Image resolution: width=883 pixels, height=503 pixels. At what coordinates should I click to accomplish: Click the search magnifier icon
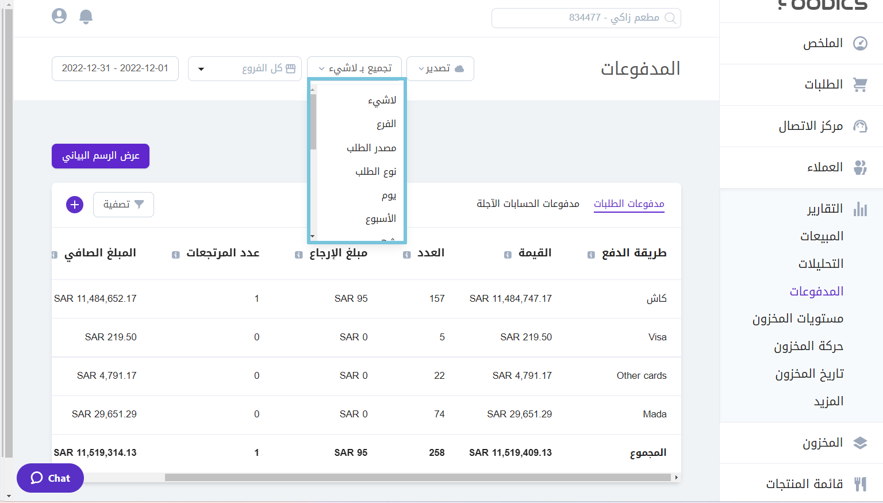[671, 18]
